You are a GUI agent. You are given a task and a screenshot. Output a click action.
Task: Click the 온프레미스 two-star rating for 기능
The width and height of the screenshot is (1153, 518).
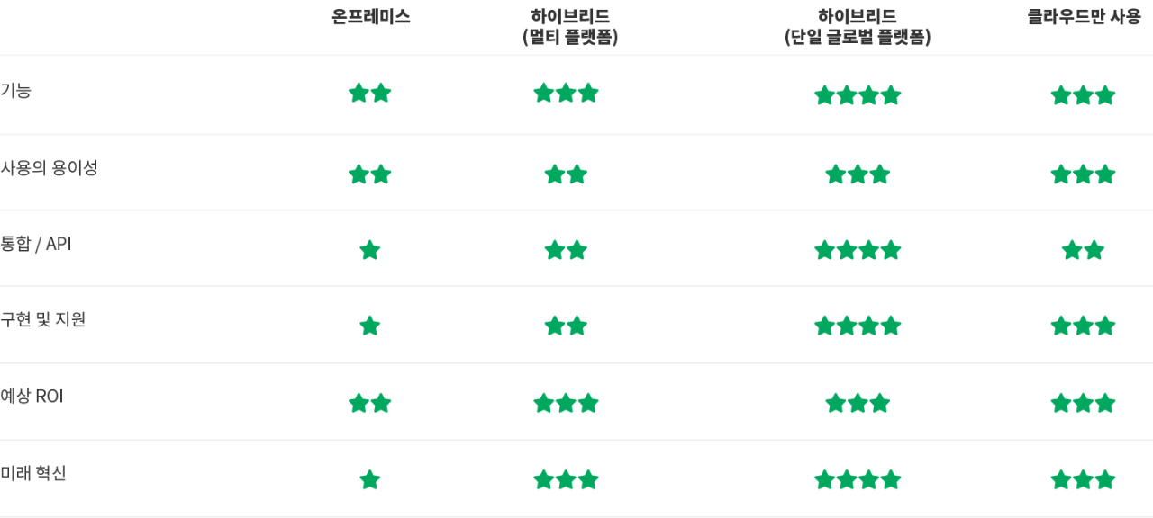point(370,93)
